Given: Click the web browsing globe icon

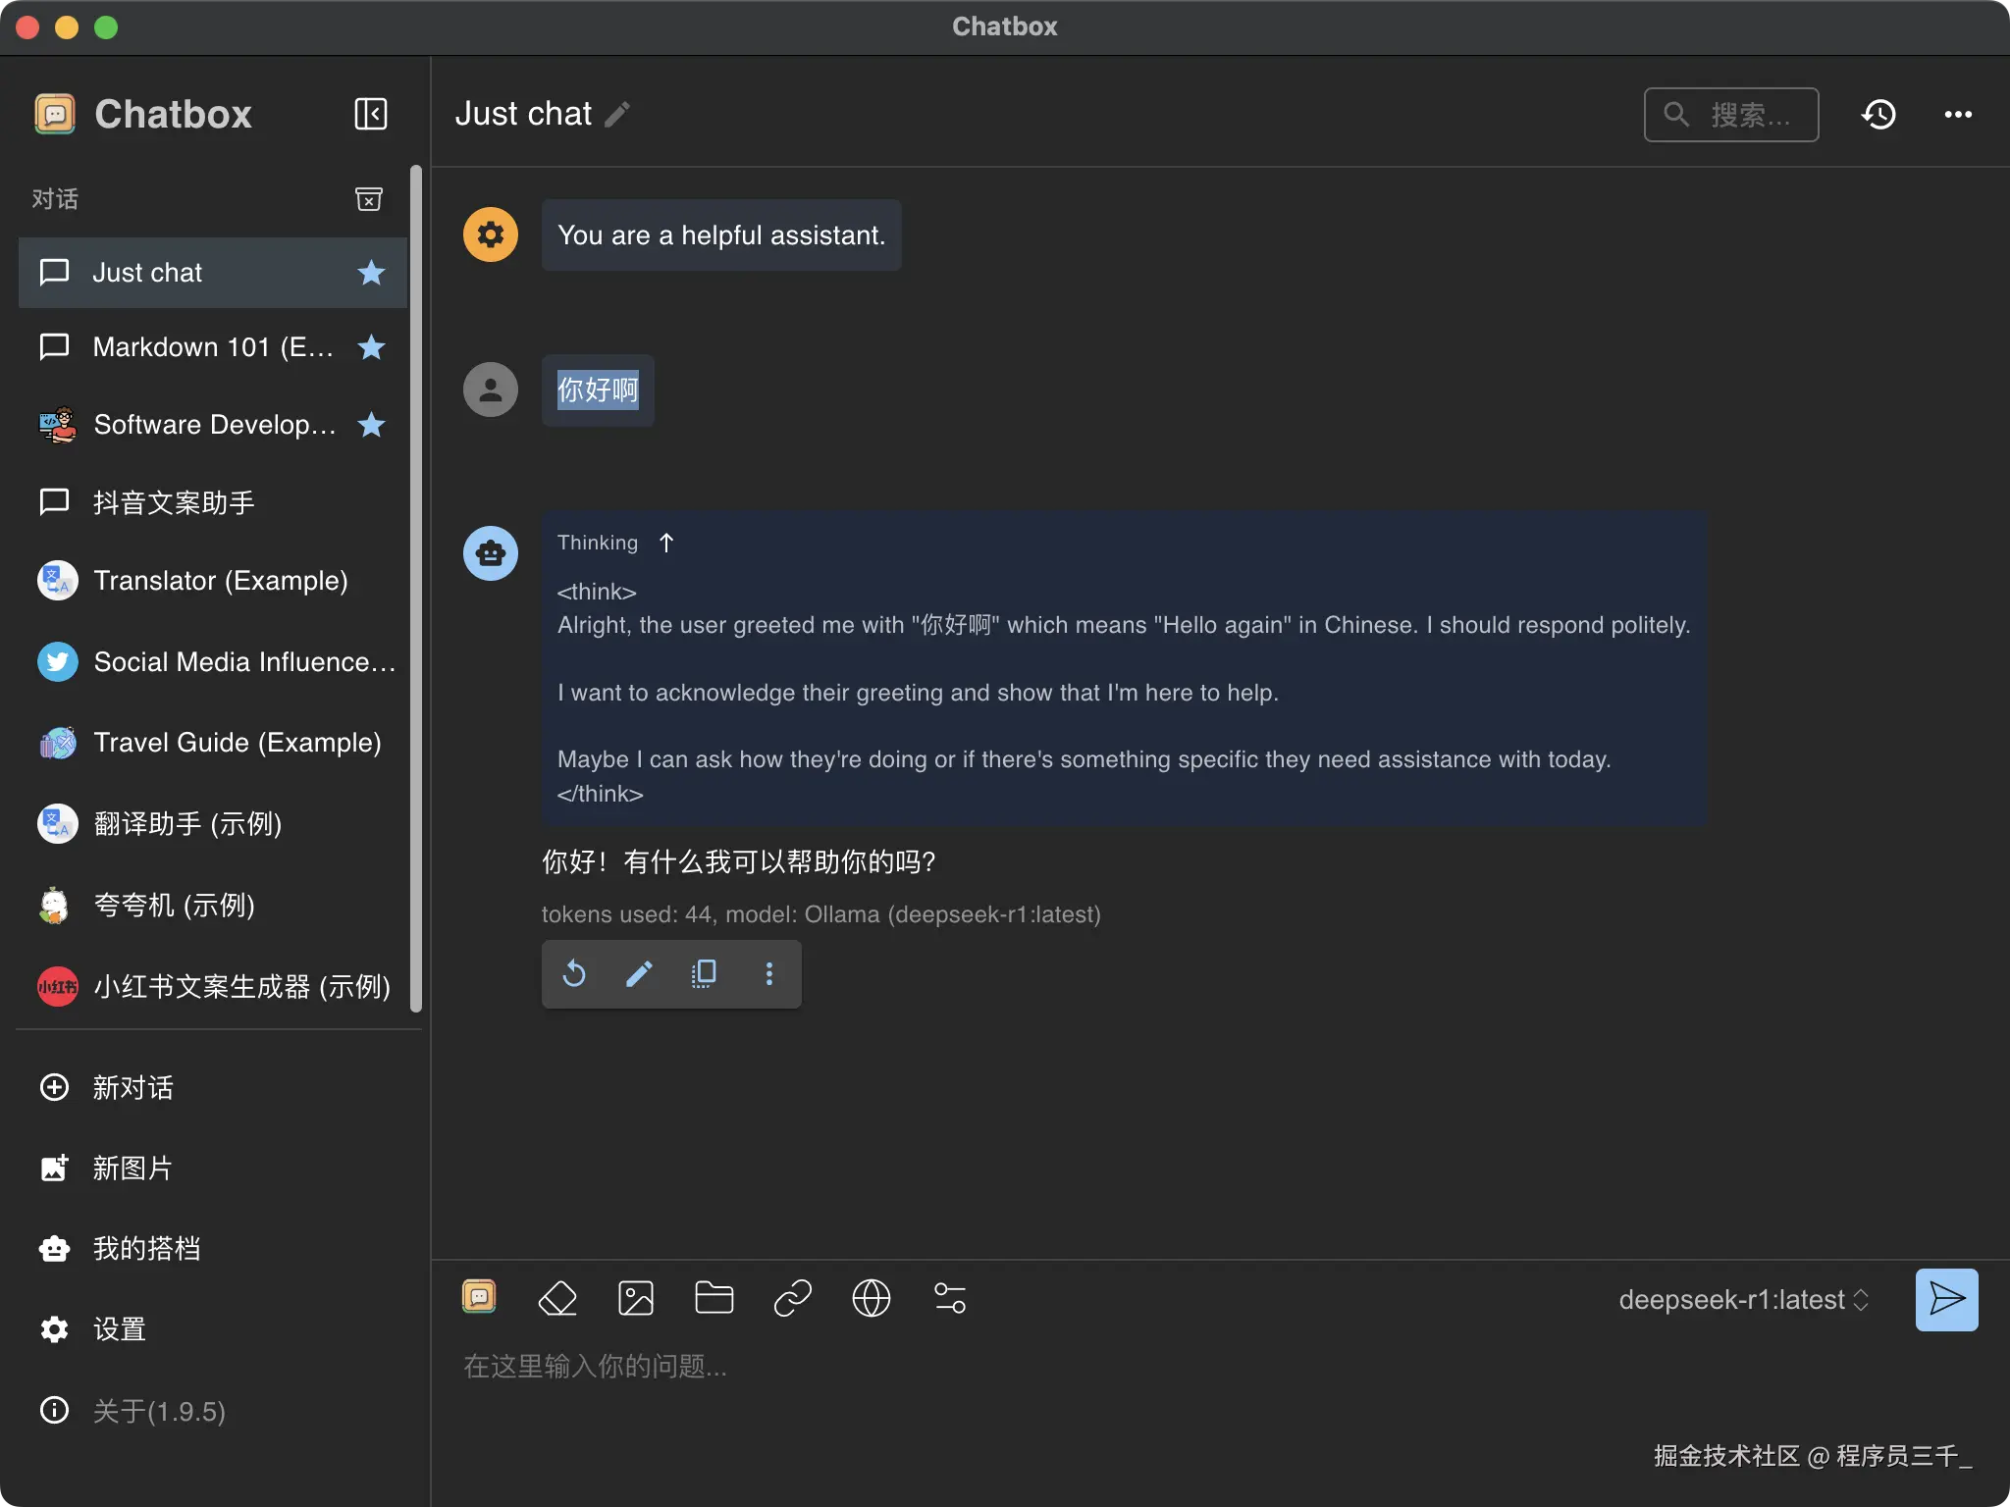Looking at the screenshot, I should click(x=871, y=1298).
